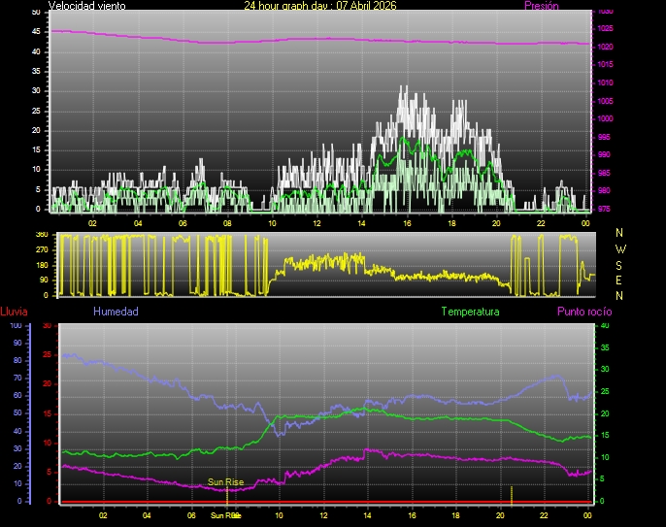This screenshot has width=666, height=527.
Task: Click the red "Lluvia" legend label
Action: 15,312
